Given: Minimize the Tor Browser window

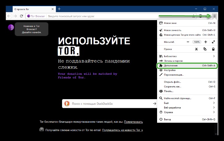Looking at the screenshot, I should coord(196,9).
